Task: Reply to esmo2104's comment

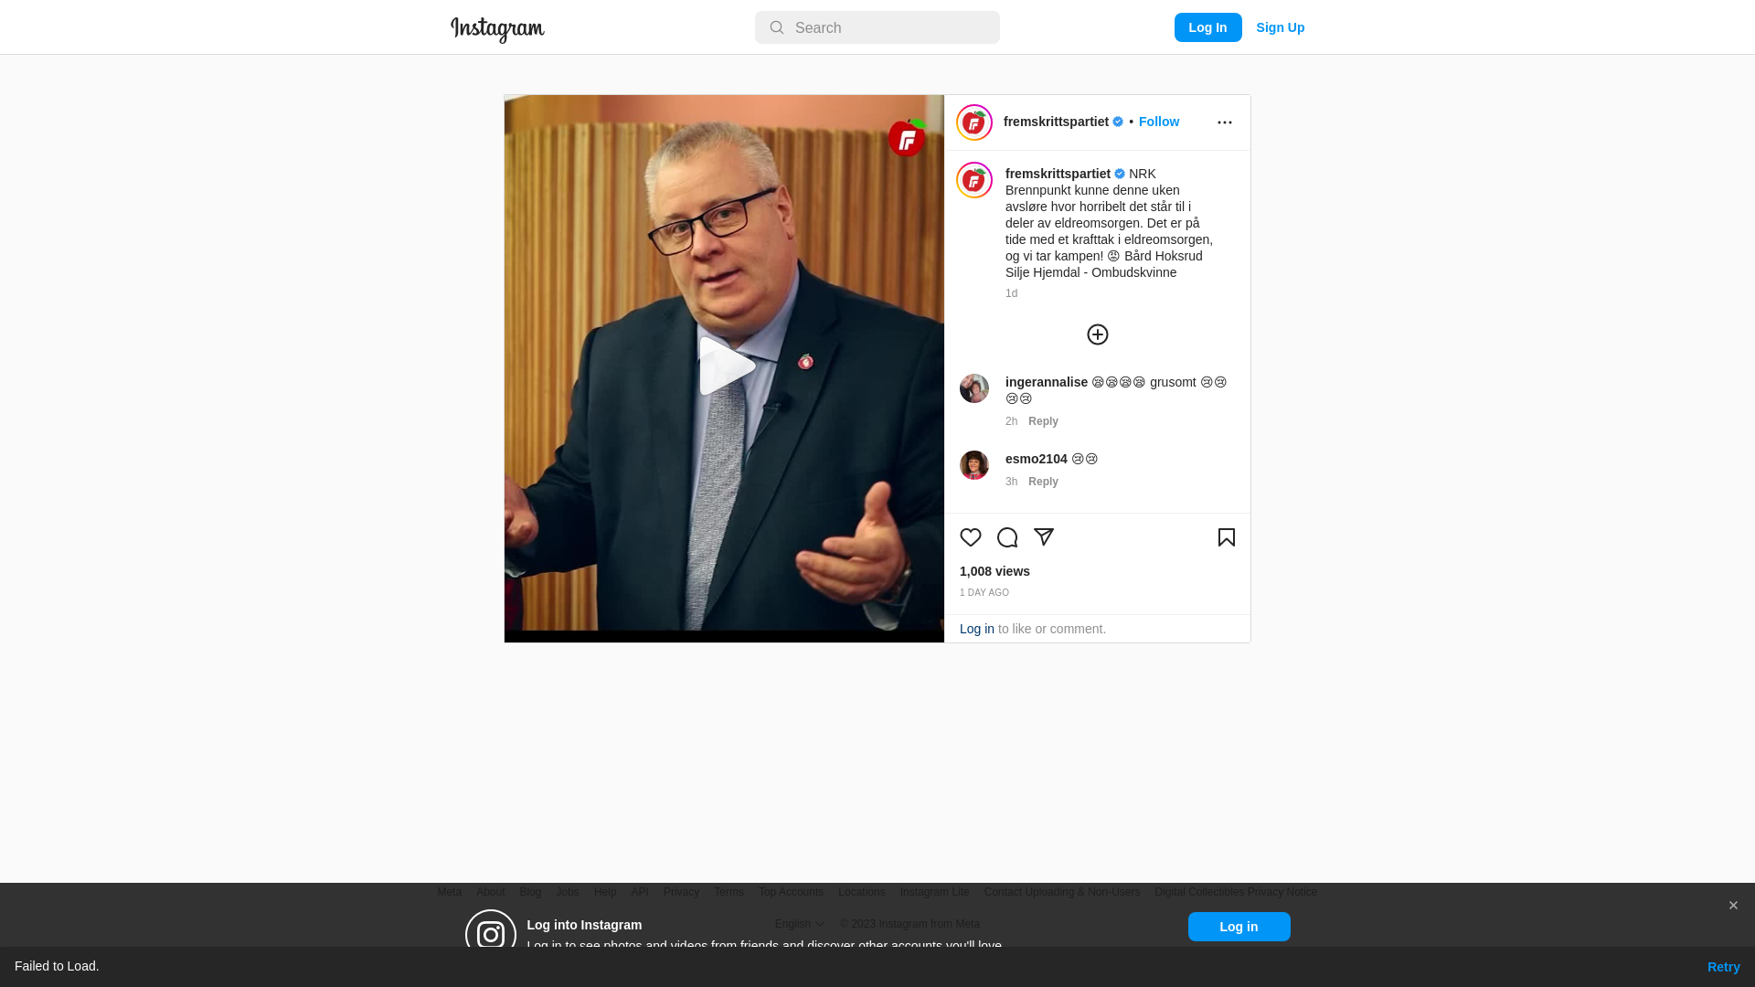Action: coord(1043,482)
